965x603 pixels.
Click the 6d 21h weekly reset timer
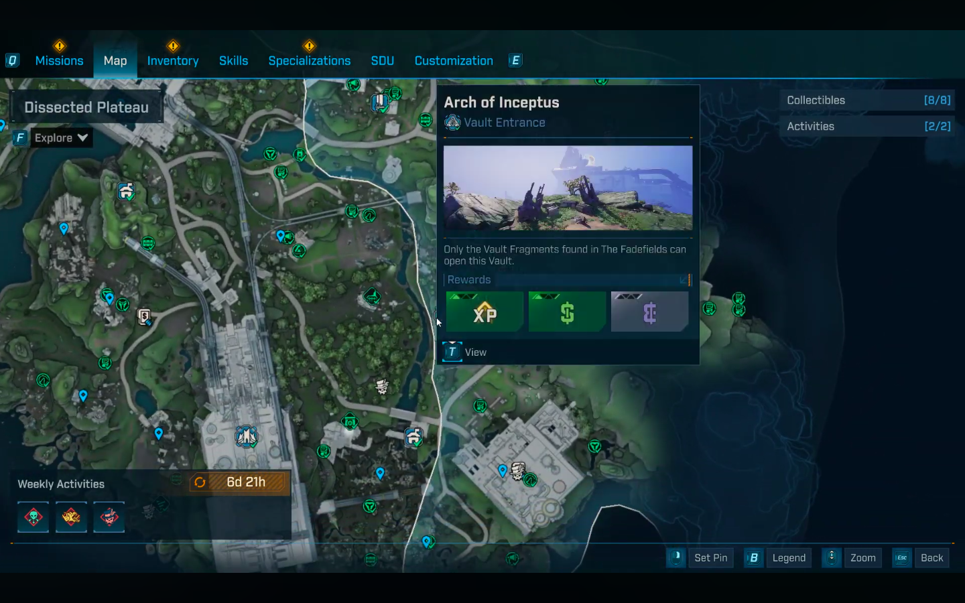(x=239, y=482)
